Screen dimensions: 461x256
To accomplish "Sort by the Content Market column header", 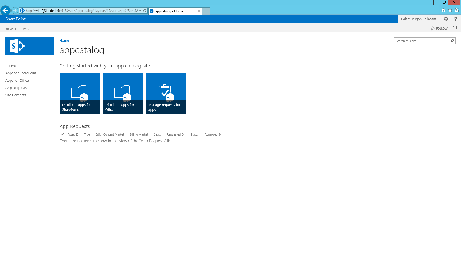I will click(x=114, y=135).
